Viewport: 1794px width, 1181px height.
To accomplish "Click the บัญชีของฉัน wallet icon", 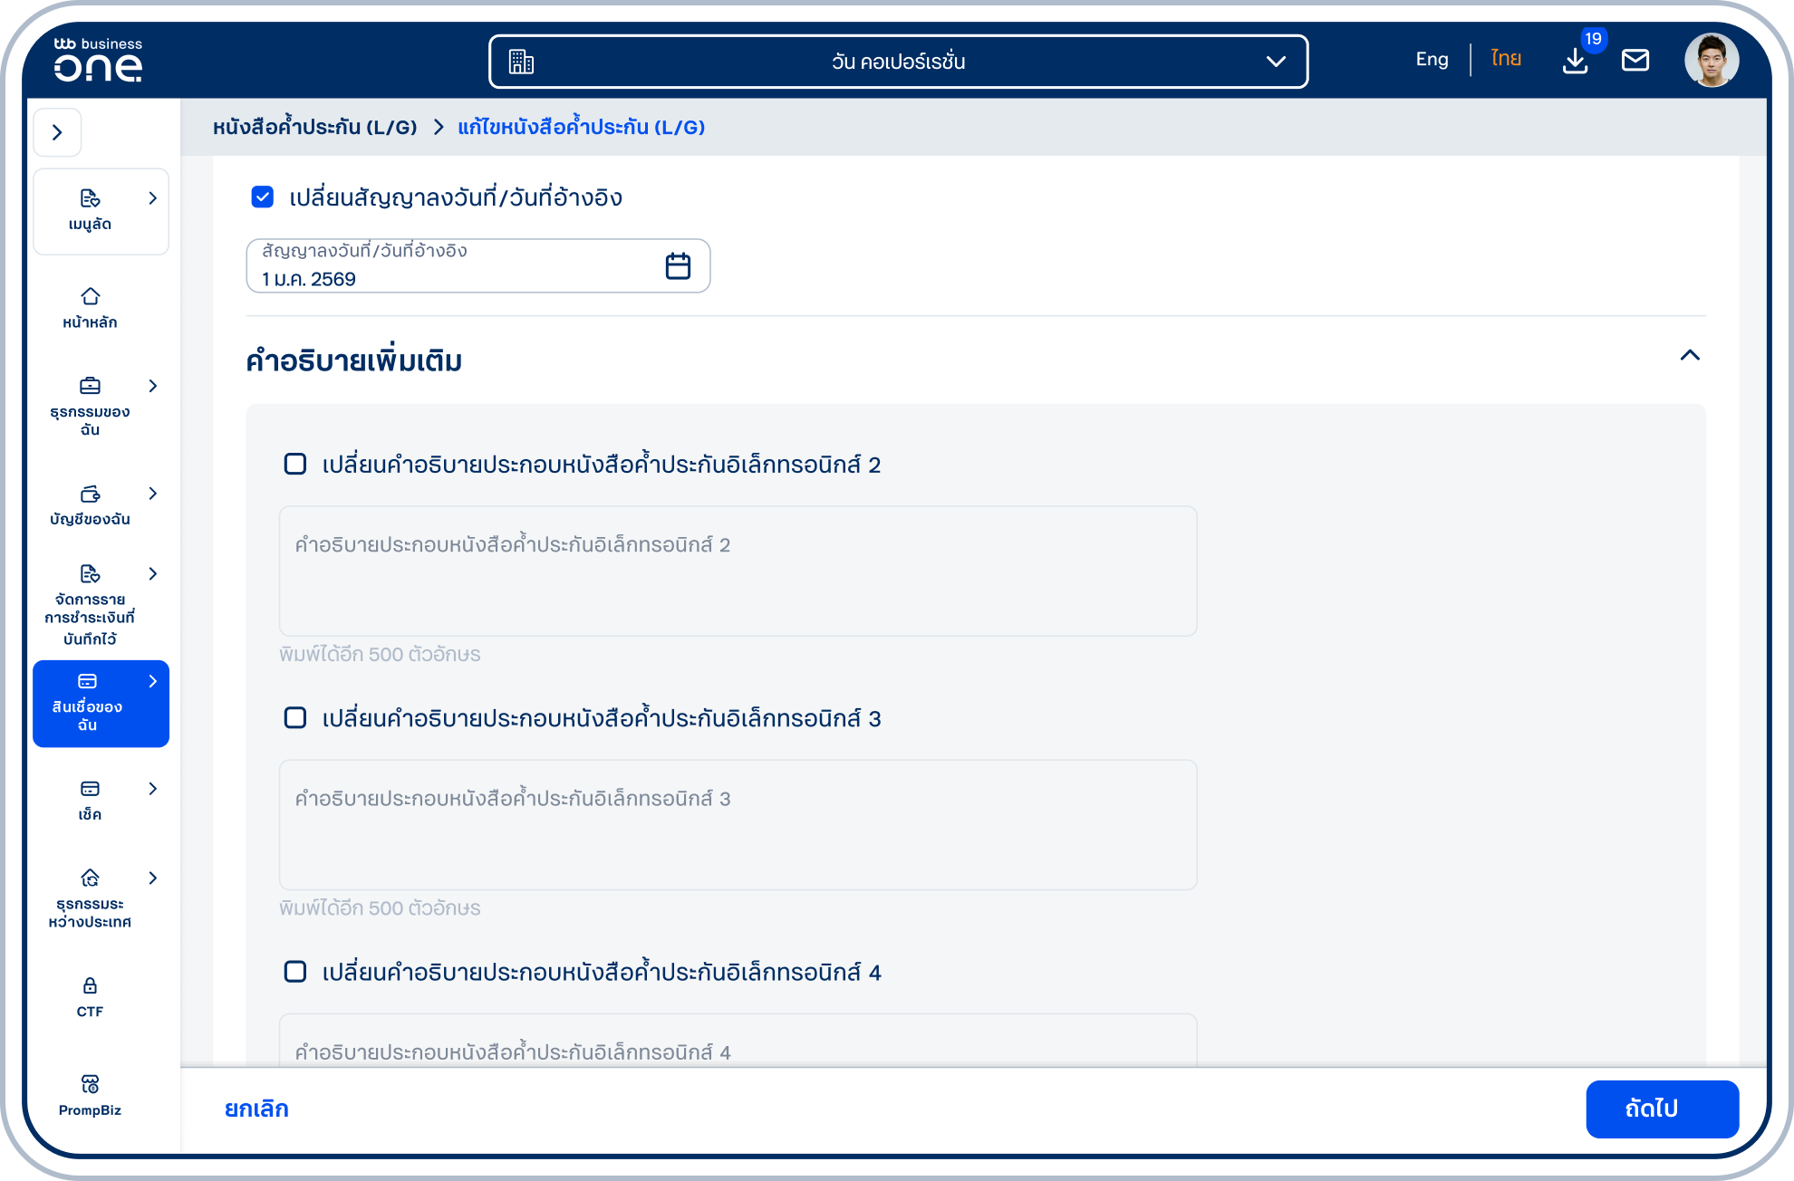I will (90, 494).
